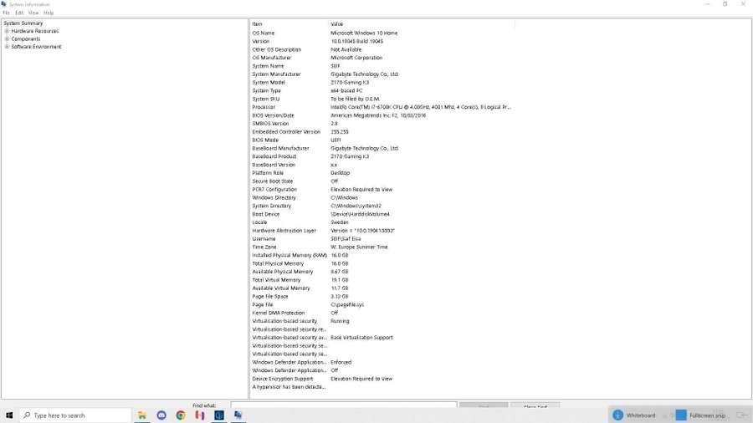Click the Windows Start button
The height and width of the screenshot is (423, 753).
point(9,415)
